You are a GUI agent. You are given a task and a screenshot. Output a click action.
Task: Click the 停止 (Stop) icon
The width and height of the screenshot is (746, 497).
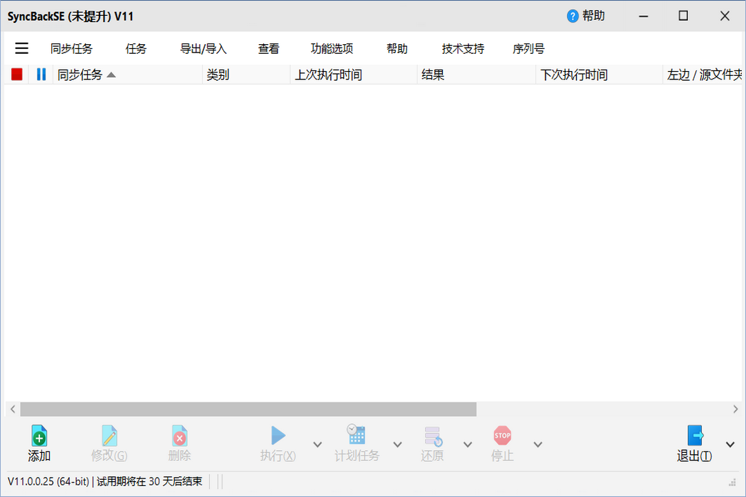[x=501, y=436]
